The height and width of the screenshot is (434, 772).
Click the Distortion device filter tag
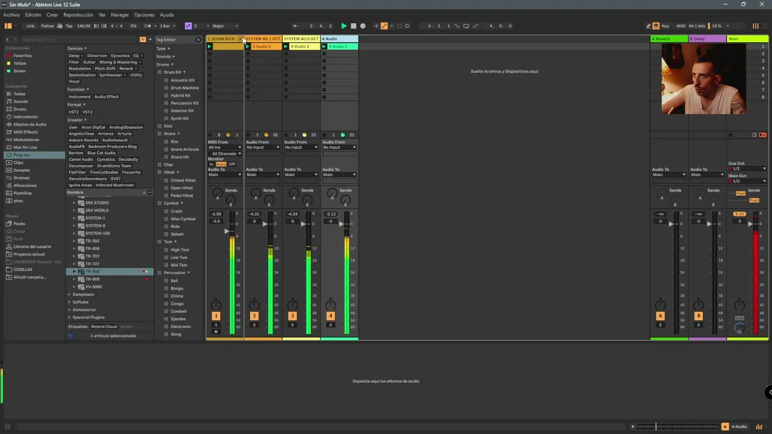click(96, 55)
